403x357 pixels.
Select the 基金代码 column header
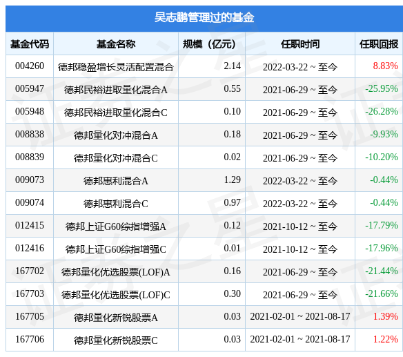(30, 44)
